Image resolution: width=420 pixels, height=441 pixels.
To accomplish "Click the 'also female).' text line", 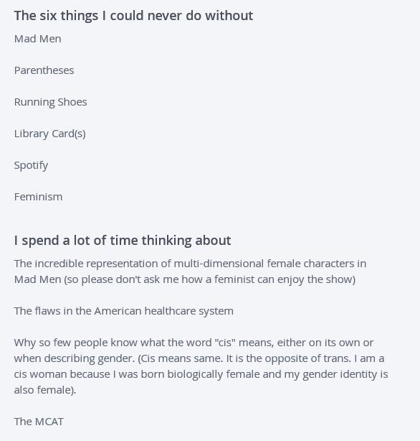I will 45,390.
